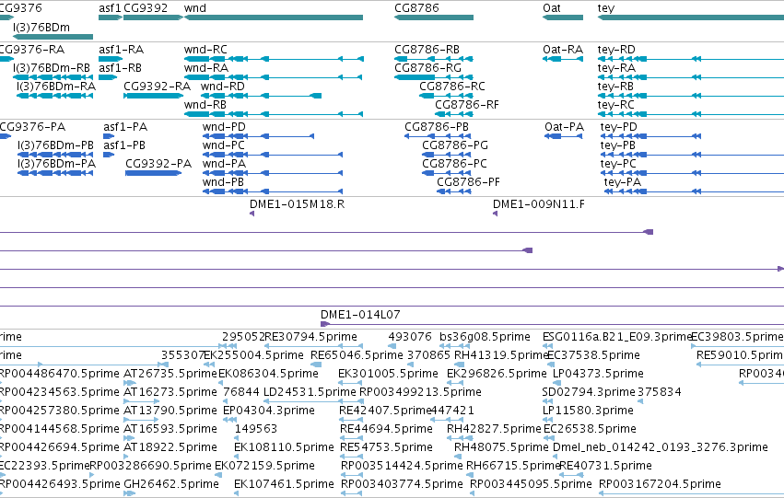Click transcript CG8786-RG
This screenshot has height=498, width=784.
(434, 77)
